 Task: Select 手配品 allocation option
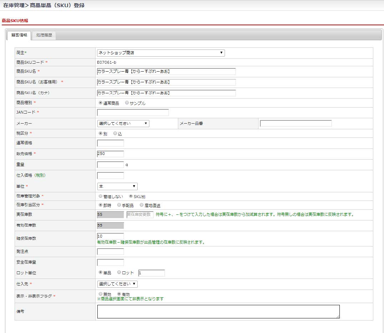tap(119, 205)
